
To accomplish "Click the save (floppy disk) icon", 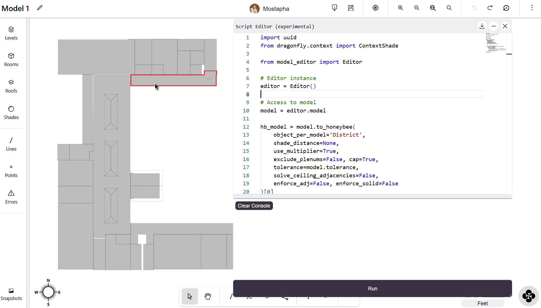I will click(351, 8).
